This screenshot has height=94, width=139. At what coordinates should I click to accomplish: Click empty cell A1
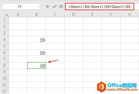[x=18, y=20]
